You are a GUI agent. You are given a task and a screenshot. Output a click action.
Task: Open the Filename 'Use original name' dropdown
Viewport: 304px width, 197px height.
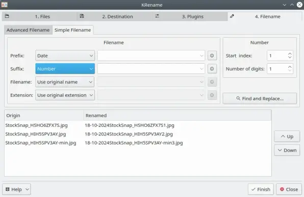pos(65,82)
